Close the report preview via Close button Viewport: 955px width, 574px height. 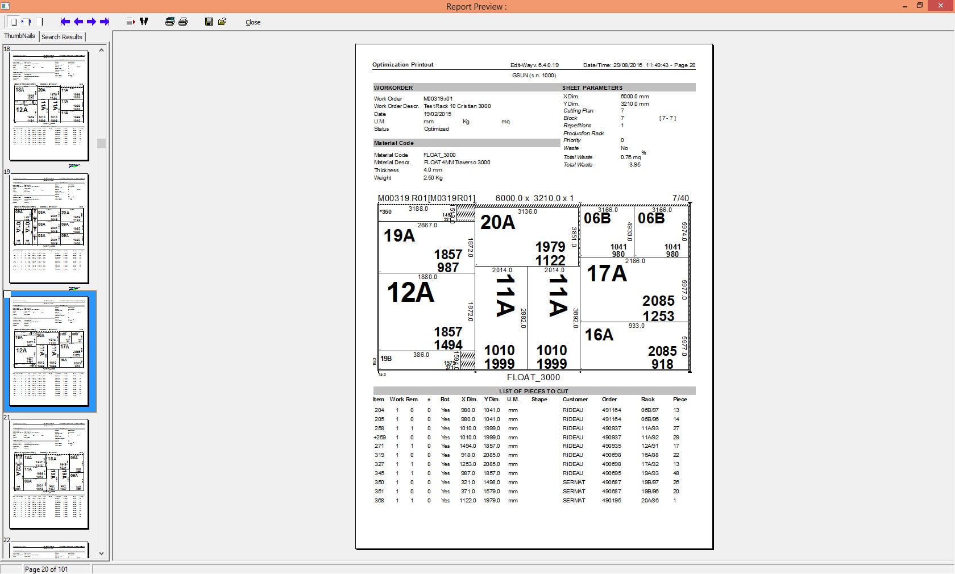253,22
